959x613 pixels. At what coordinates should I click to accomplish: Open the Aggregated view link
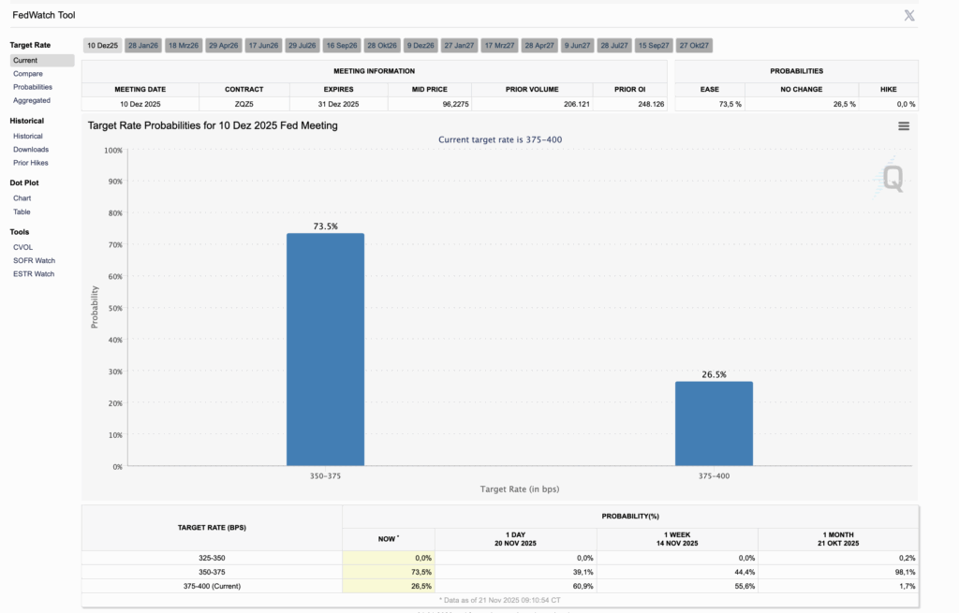pos(32,101)
